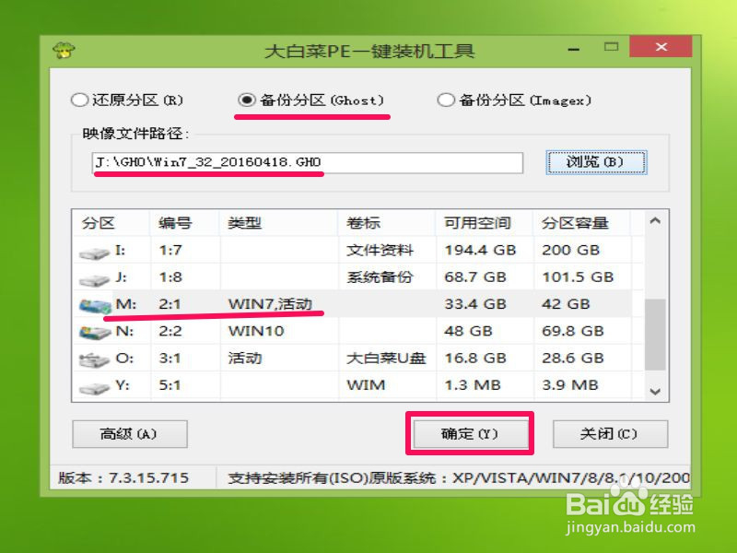Click the 支持安装所有(ISO)原版系统 status text
The height and width of the screenshot is (553, 737).
coord(333,477)
